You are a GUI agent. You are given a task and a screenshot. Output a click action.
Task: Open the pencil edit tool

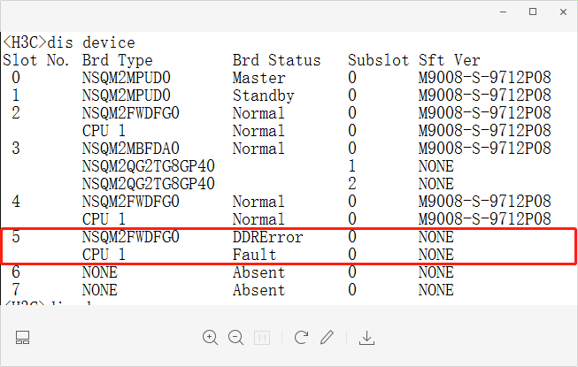(x=328, y=337)
